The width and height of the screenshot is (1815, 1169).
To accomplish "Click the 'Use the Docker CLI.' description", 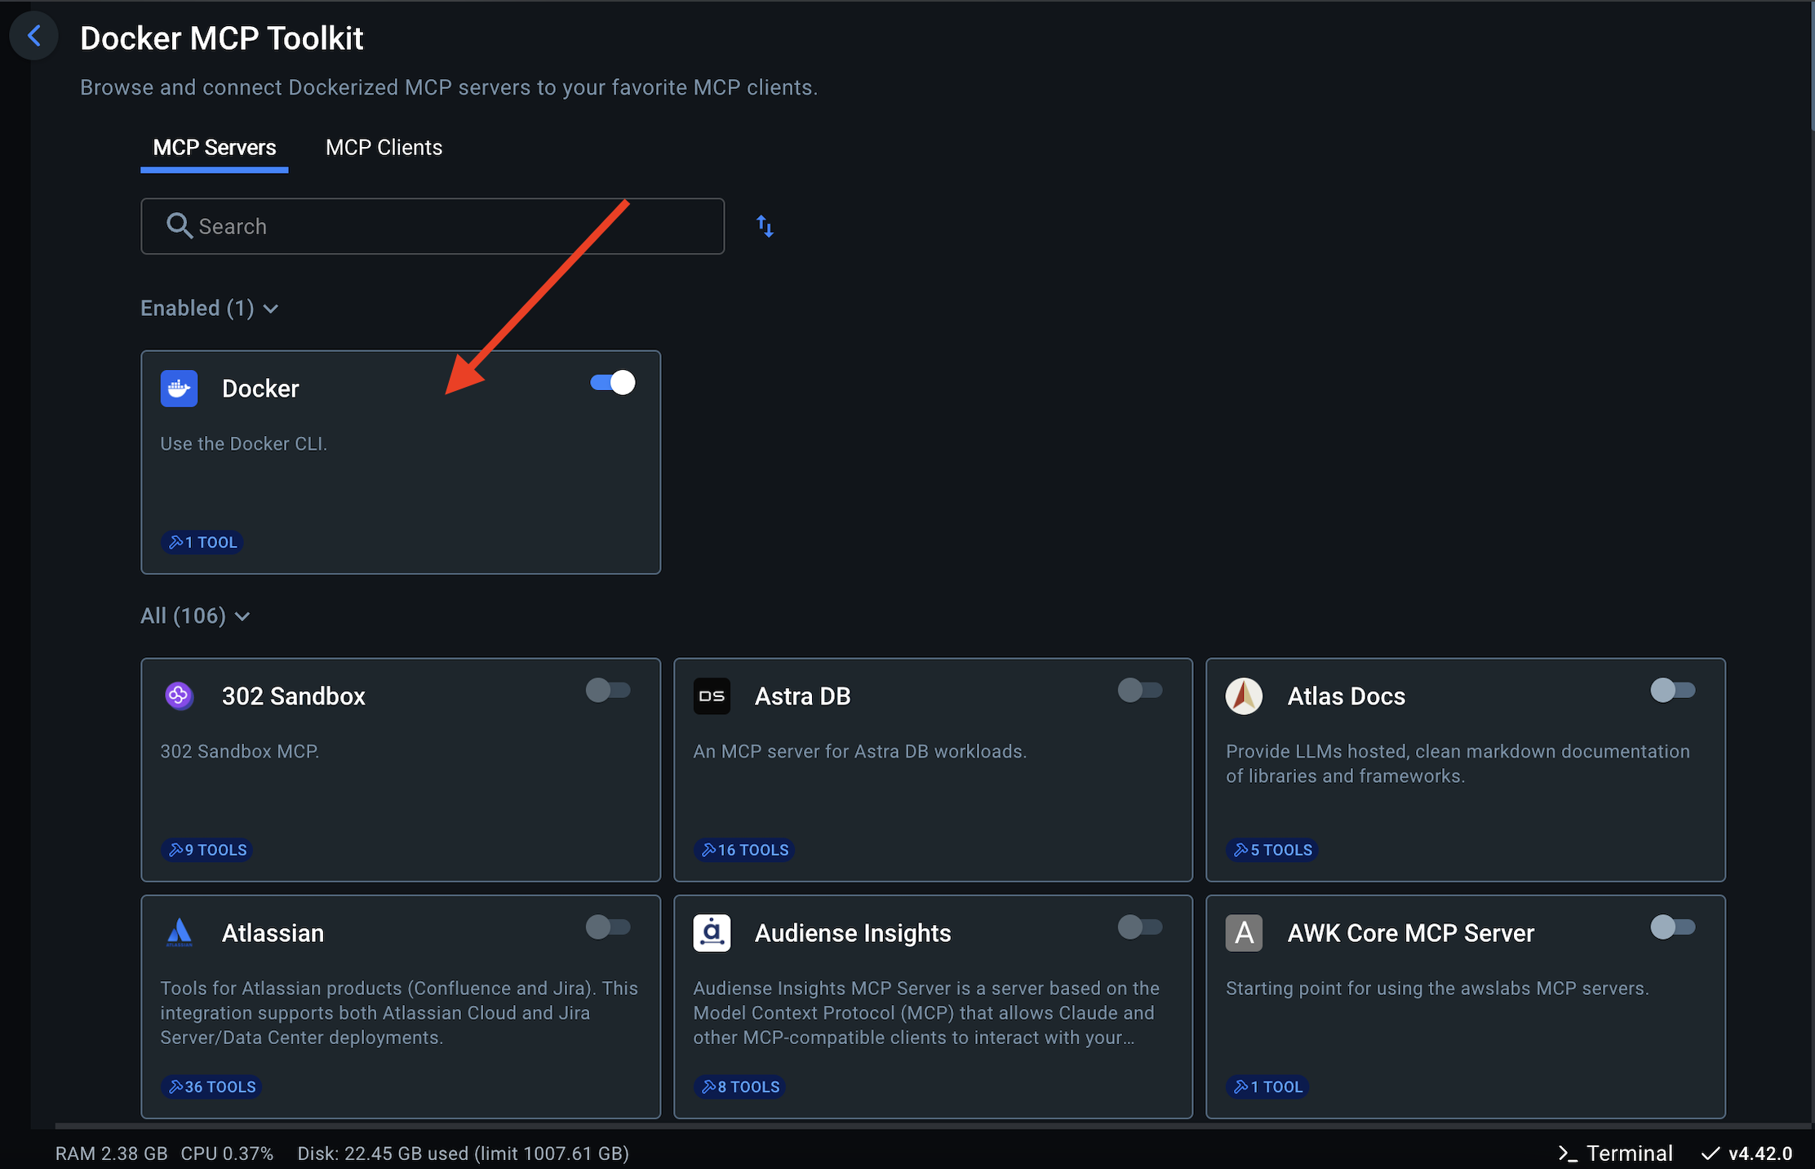I will click(243, 444).
